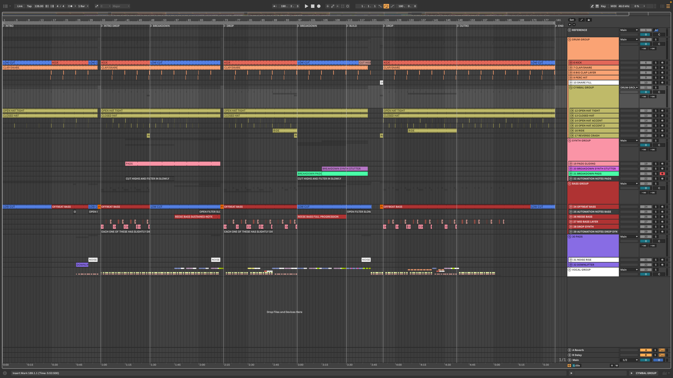Click the Optimize Arrangement Height arrows icon
673x378 pixels.
(x=582, y=20)
